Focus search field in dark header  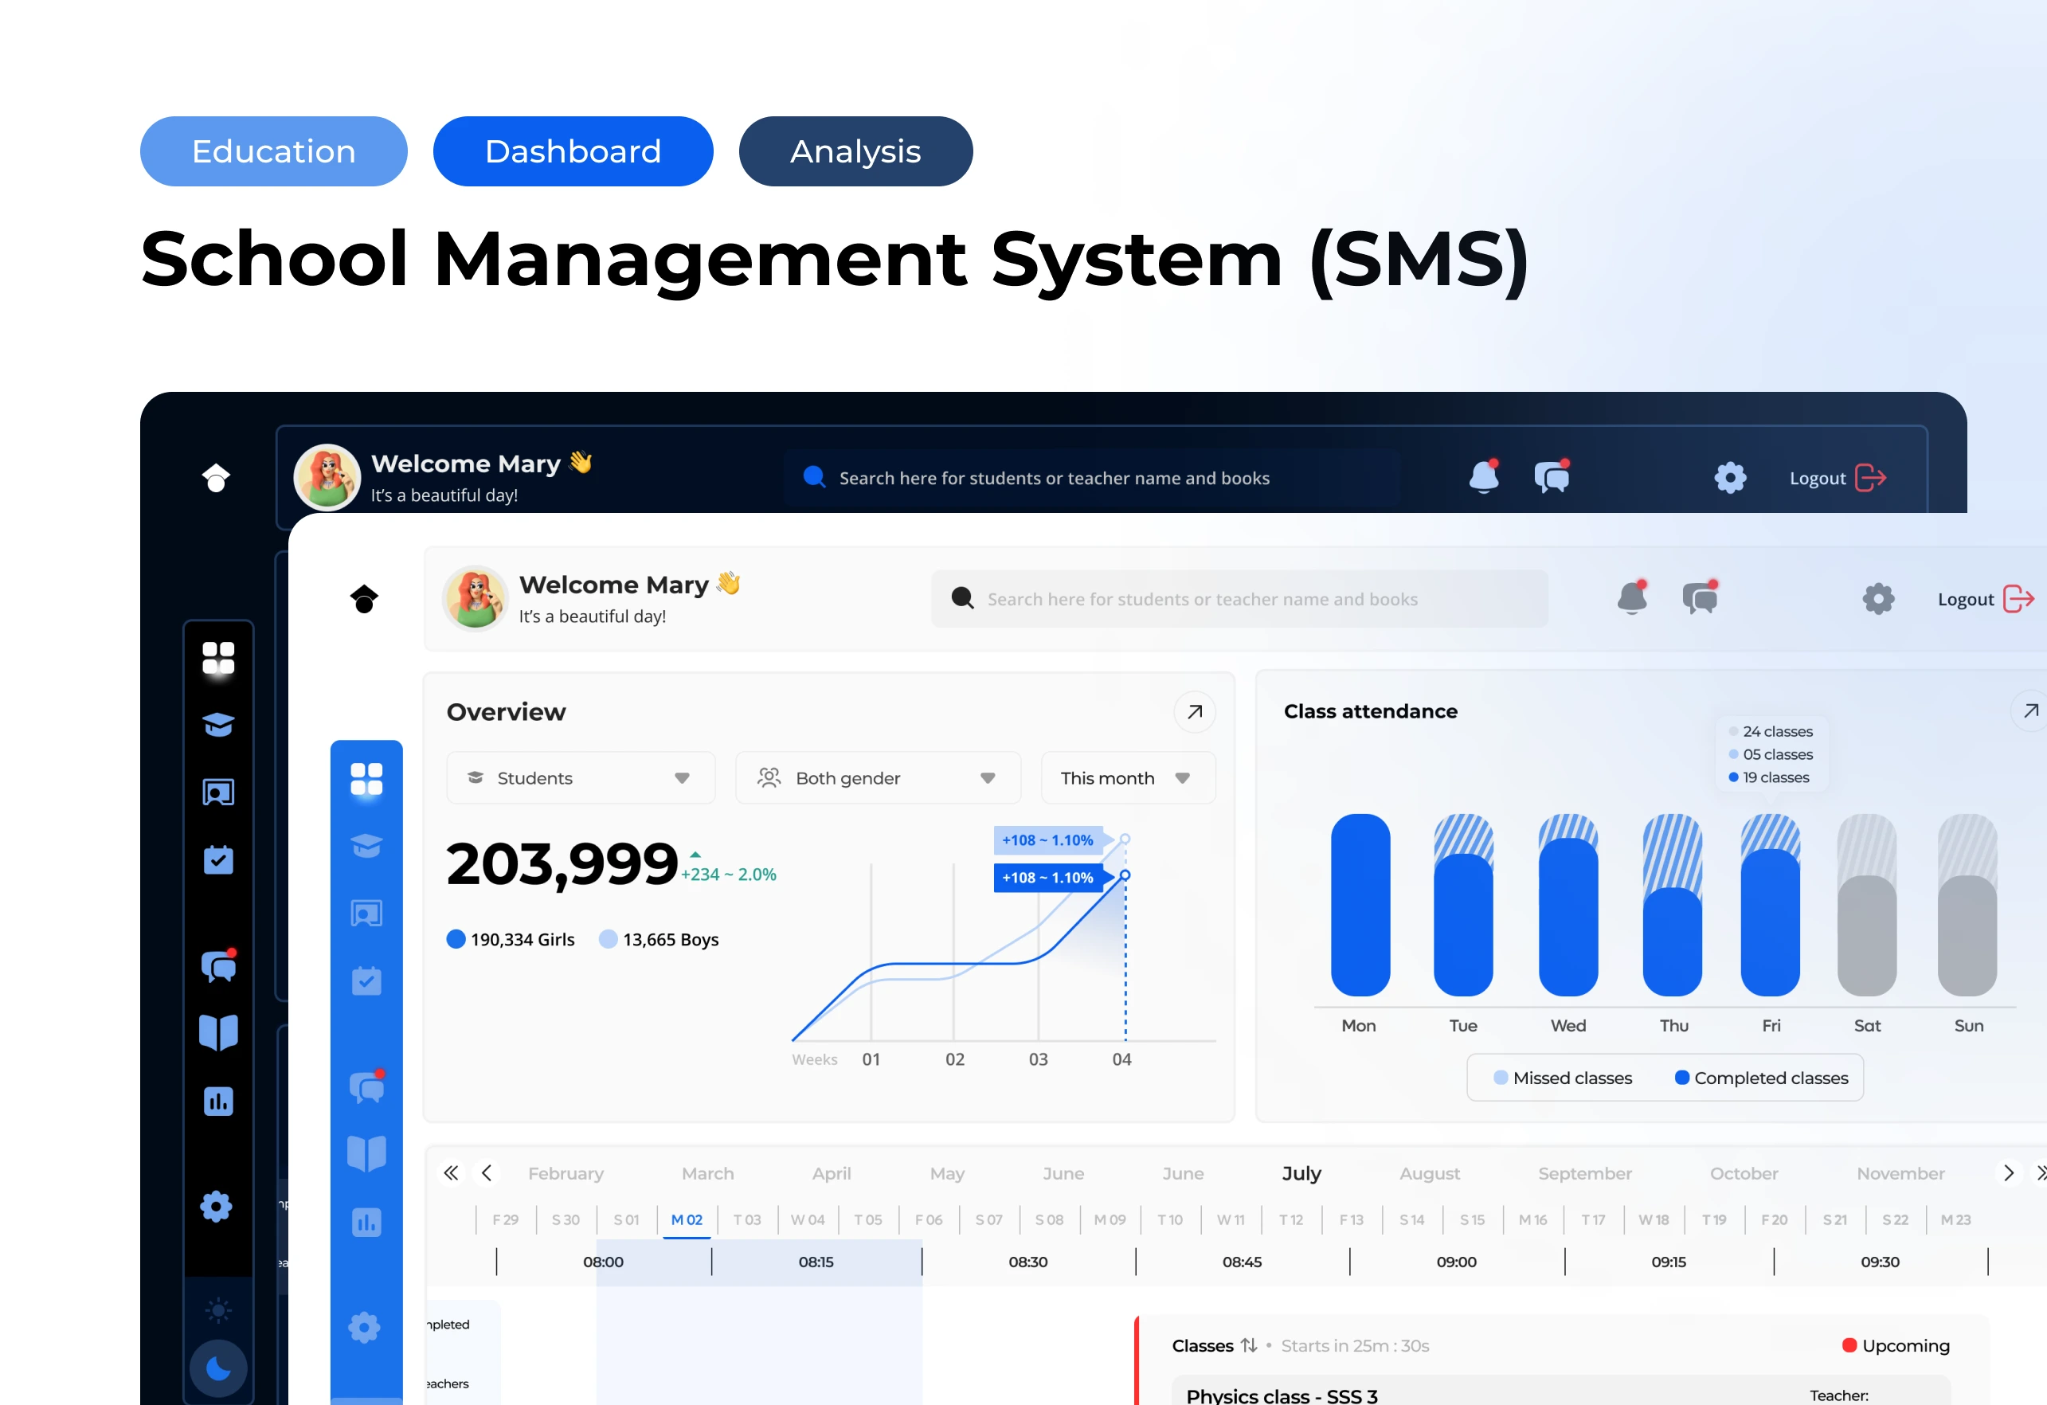click(x=1091, y=477)
